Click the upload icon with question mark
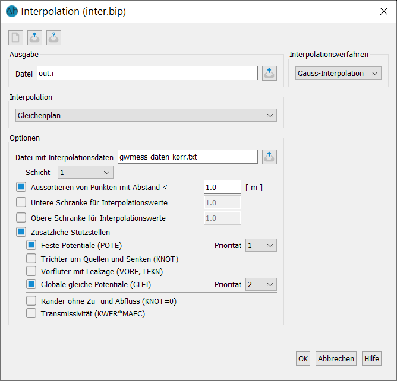 click(53, 37)
